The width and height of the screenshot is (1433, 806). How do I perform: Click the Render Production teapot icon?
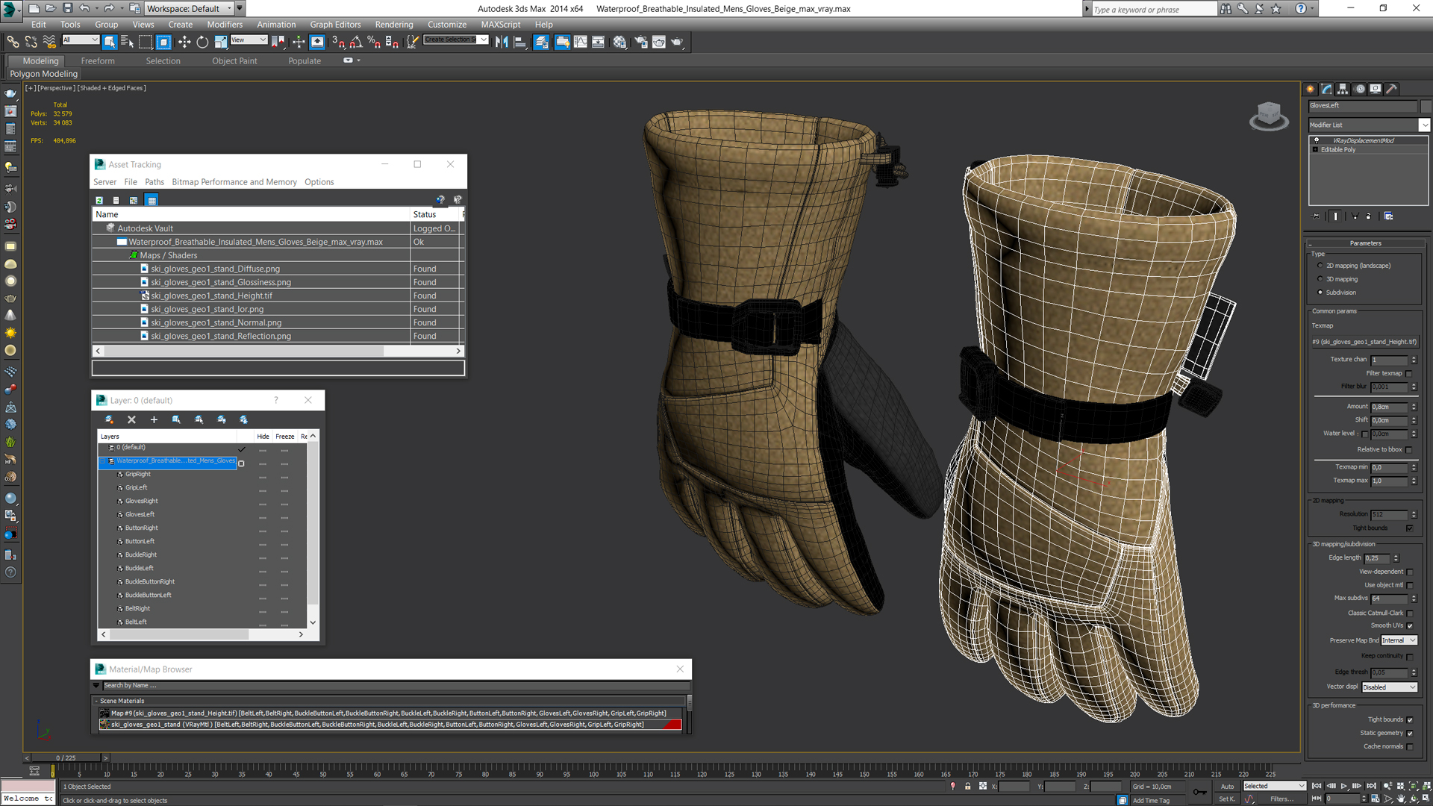coord(677,43)
